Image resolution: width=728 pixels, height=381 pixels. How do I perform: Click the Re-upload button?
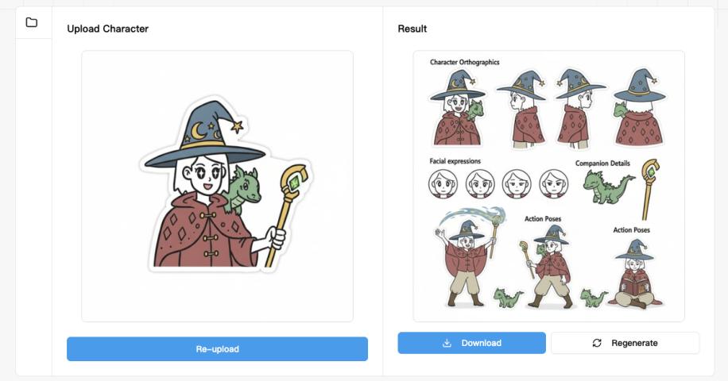tap(217, 349)
